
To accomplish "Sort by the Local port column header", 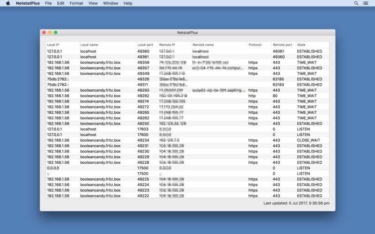I will [x=145, y=44].
